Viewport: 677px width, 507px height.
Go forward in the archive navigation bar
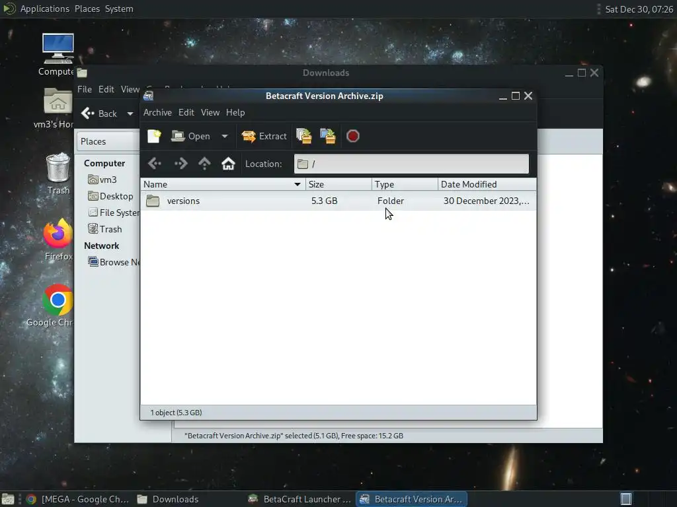181,164
